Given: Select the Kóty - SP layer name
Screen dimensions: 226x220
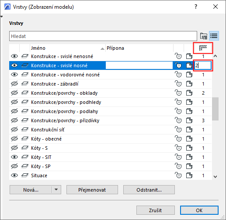Looking at the screenshot, I should click(41, 166).
